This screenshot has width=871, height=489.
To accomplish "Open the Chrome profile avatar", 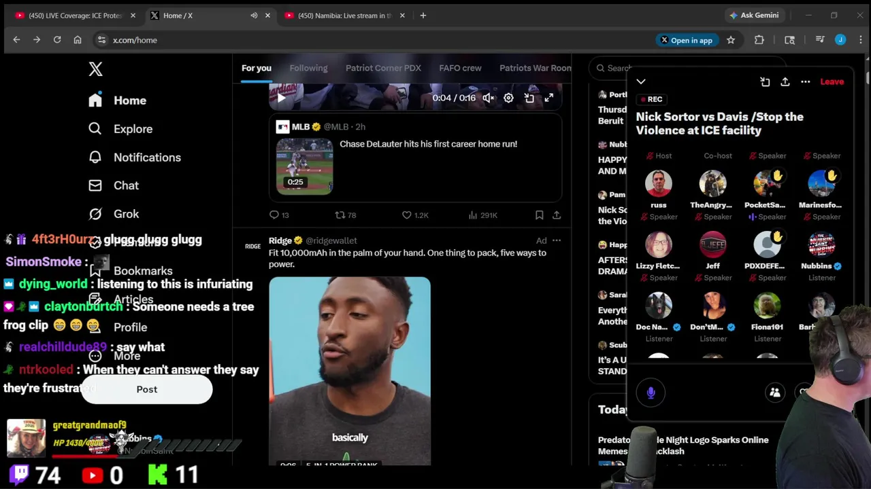I will tap(840, 40).
